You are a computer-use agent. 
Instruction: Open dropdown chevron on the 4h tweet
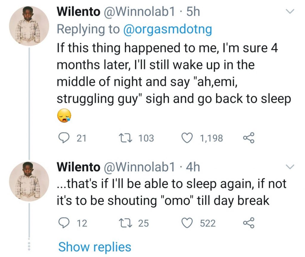click(x=290, y=167)
